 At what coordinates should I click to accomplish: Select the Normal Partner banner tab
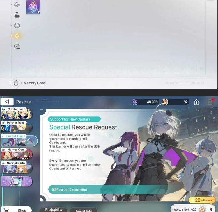tap(17, 167)
